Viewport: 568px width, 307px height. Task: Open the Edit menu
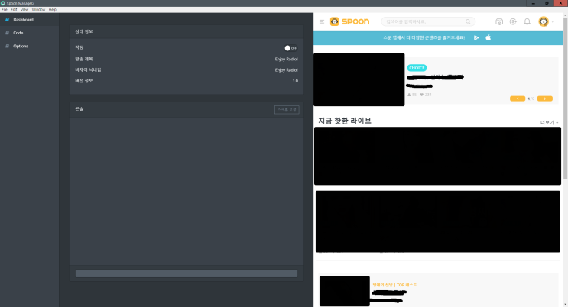14,10
